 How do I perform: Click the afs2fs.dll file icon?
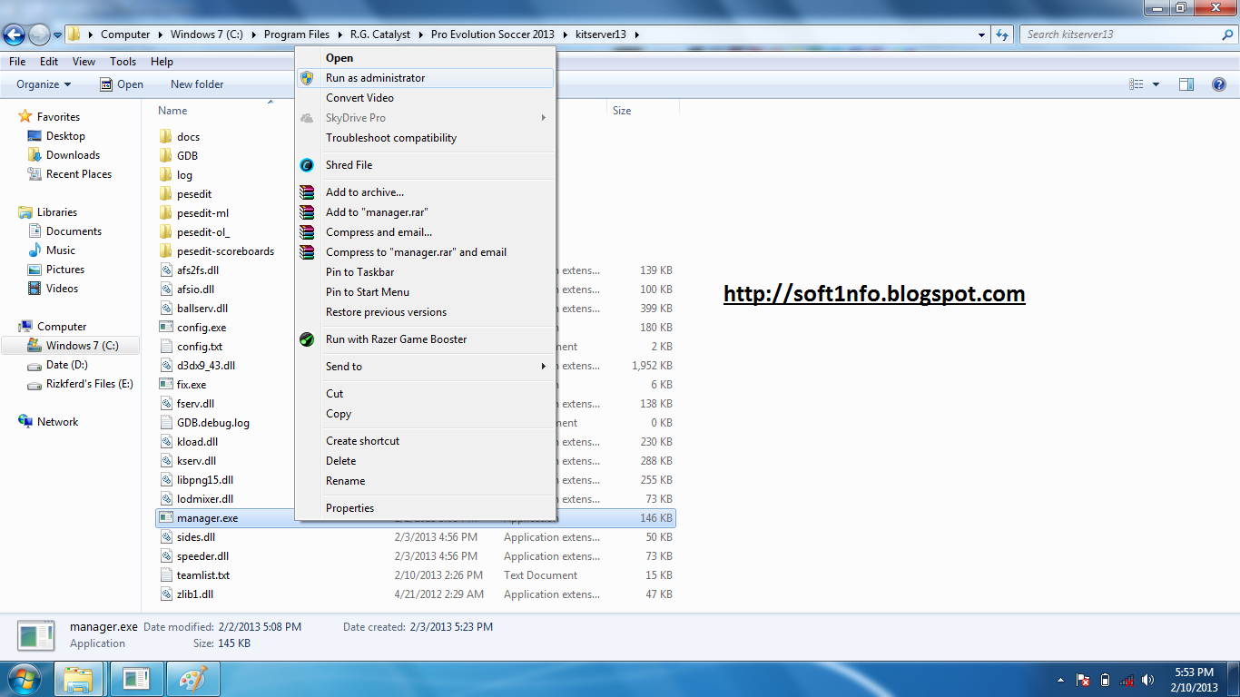[x=165, y=270]
